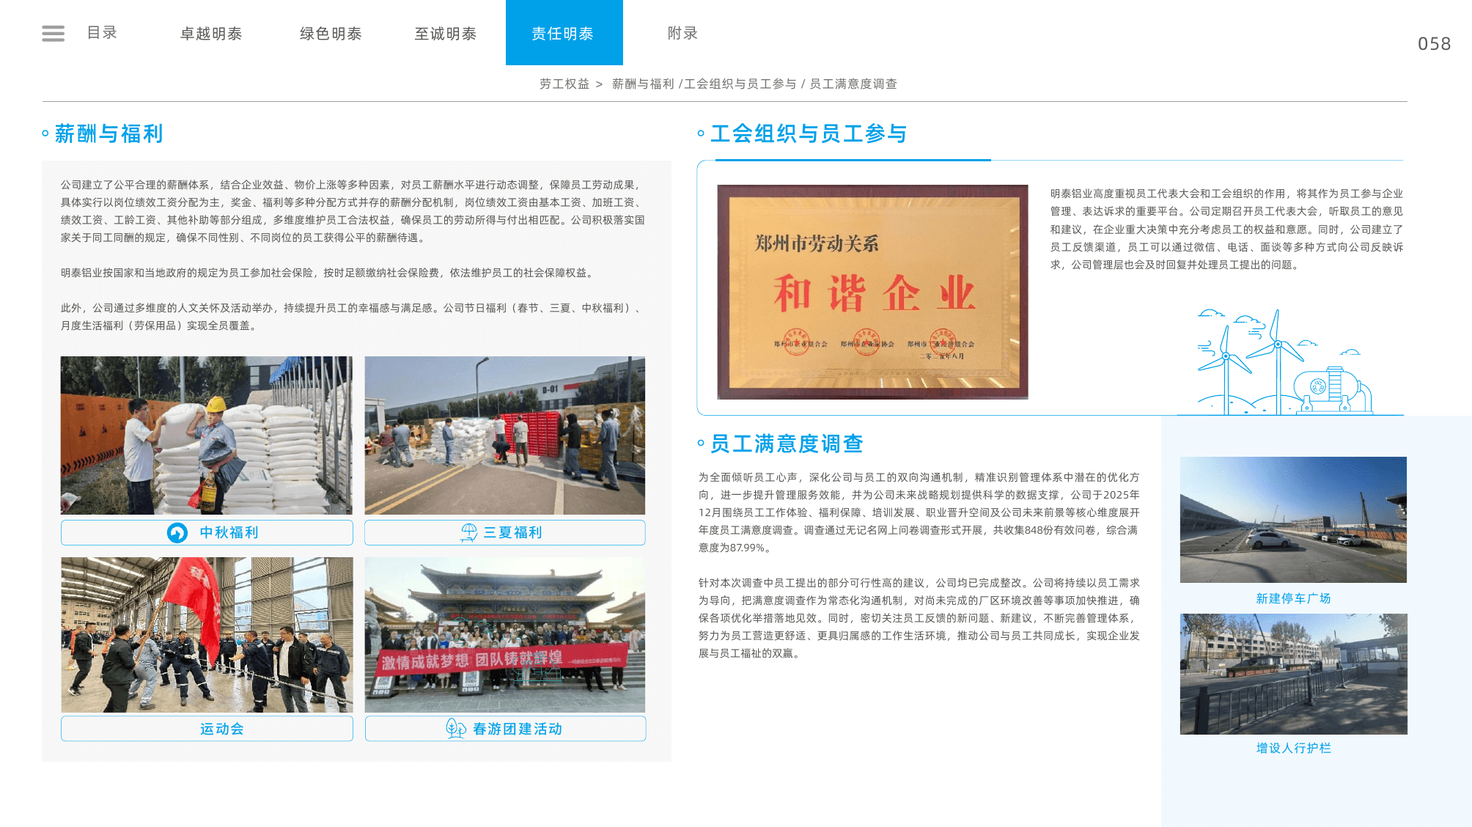Click the bullet circle before 薪酬与福利 heading
This screenshot has width=1472, height=827.
(45, 133)
